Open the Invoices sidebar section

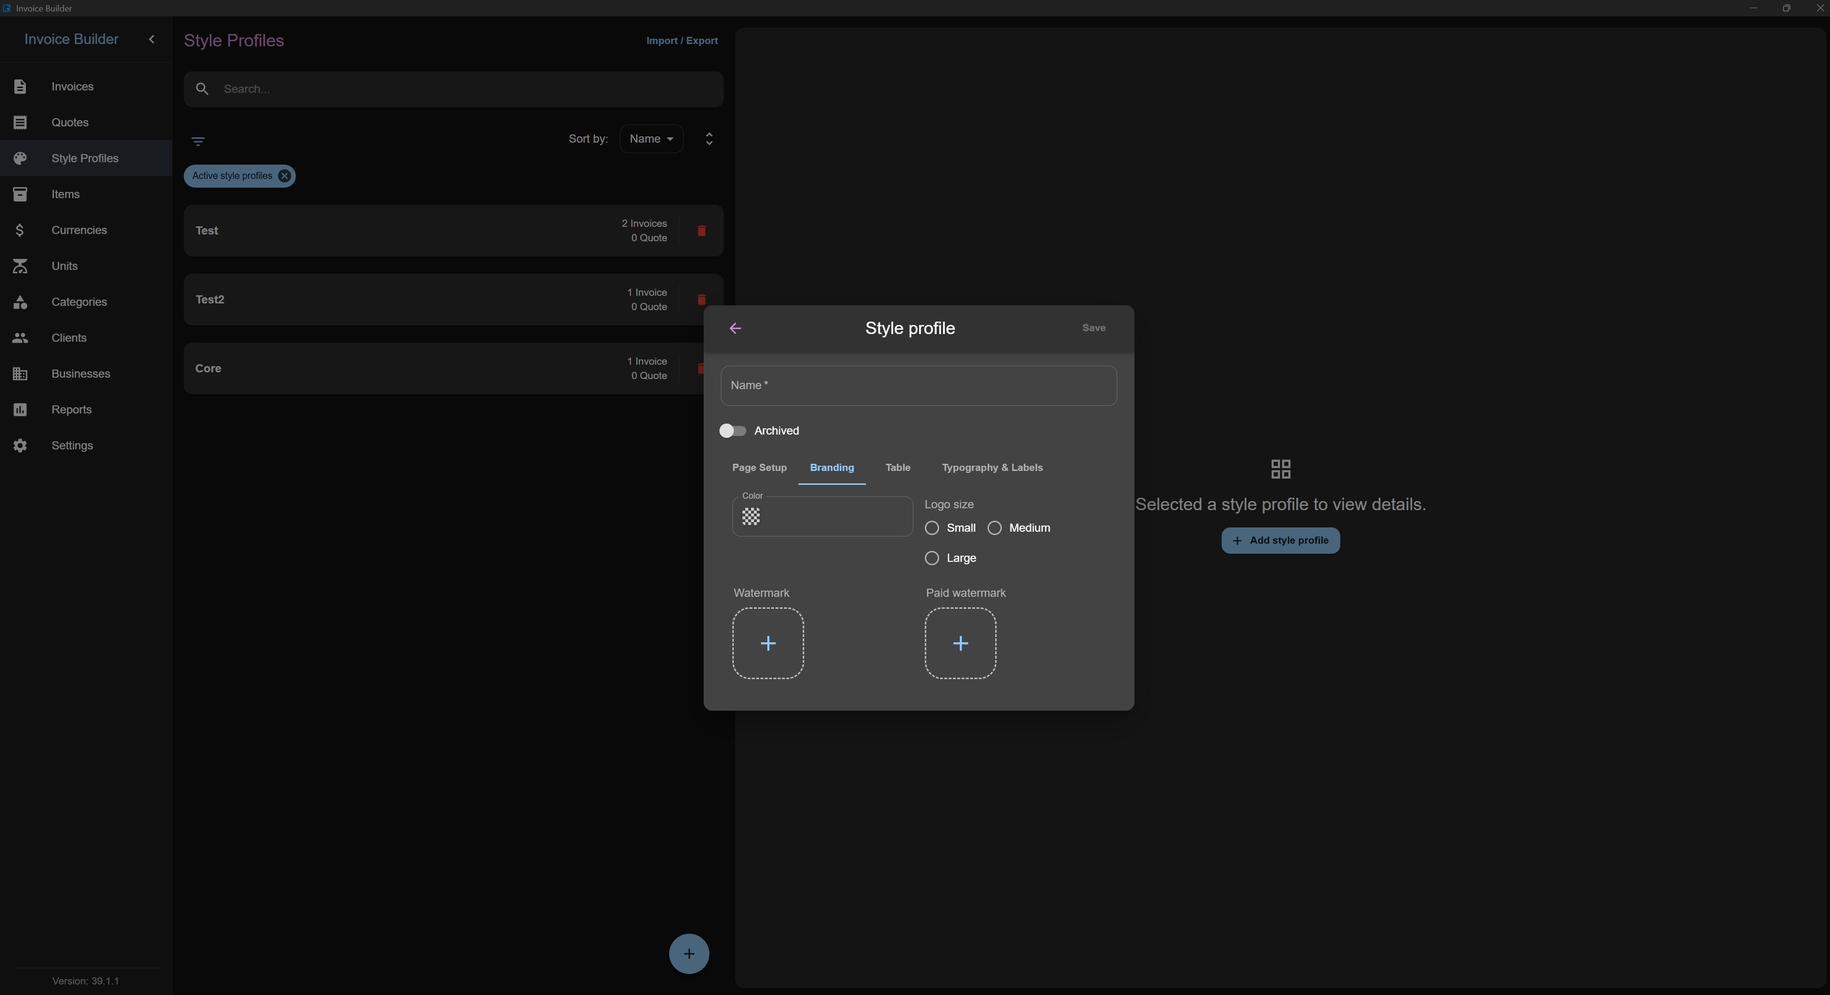click(85, 87)
